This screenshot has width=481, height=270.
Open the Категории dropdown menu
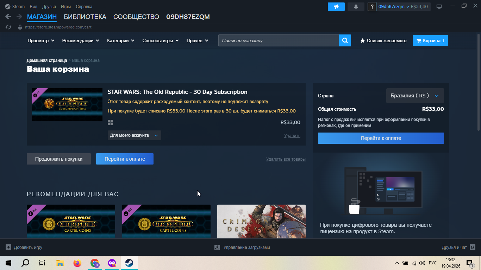coord(121,40)
